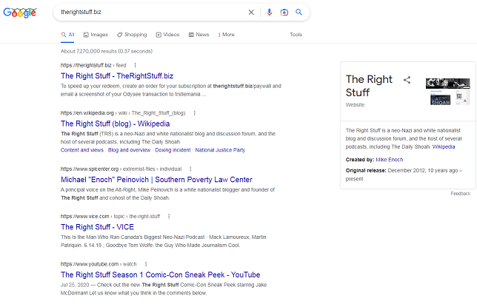Click the therightstuff.biz feed URL breadcrumb

(93, 65)
